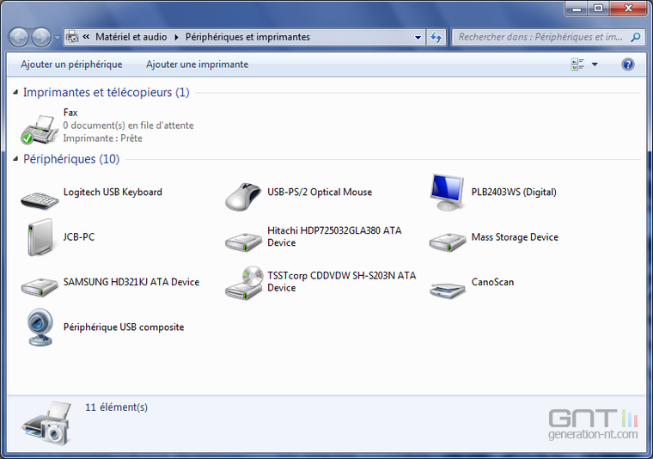Open the address bar history dropdown
Viewport: 653px width, 459px height.
(x=418, y=37)
